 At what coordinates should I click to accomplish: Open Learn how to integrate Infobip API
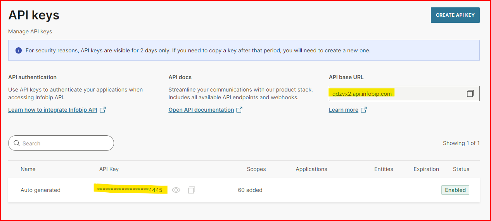click(57, 110)
